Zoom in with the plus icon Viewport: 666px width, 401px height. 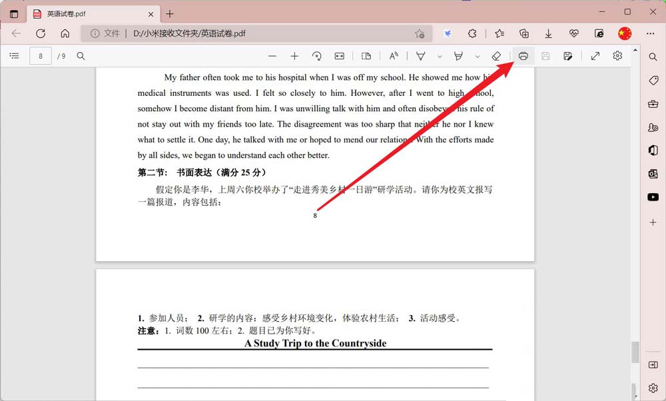pyautogui.click(x=294, y=56)
